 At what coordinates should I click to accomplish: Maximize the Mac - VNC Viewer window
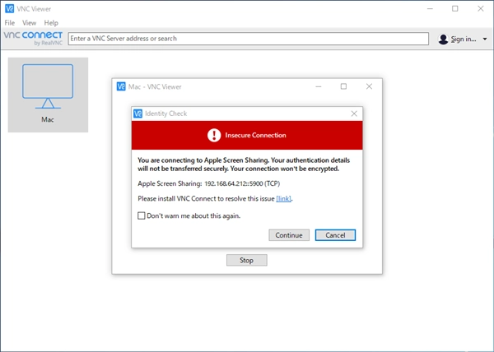(343, 86)
